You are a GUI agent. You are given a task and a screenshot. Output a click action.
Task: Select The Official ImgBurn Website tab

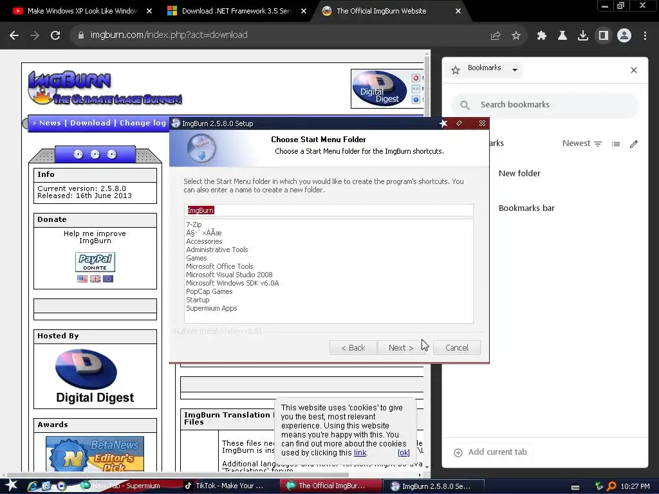click(x=381, y=11)
